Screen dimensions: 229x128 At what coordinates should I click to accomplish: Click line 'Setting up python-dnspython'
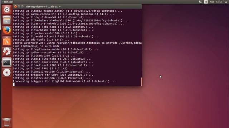(51, 52)
